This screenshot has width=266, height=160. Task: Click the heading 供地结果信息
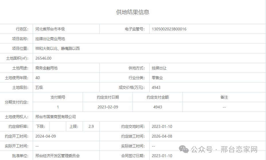(x=133, y=12)
